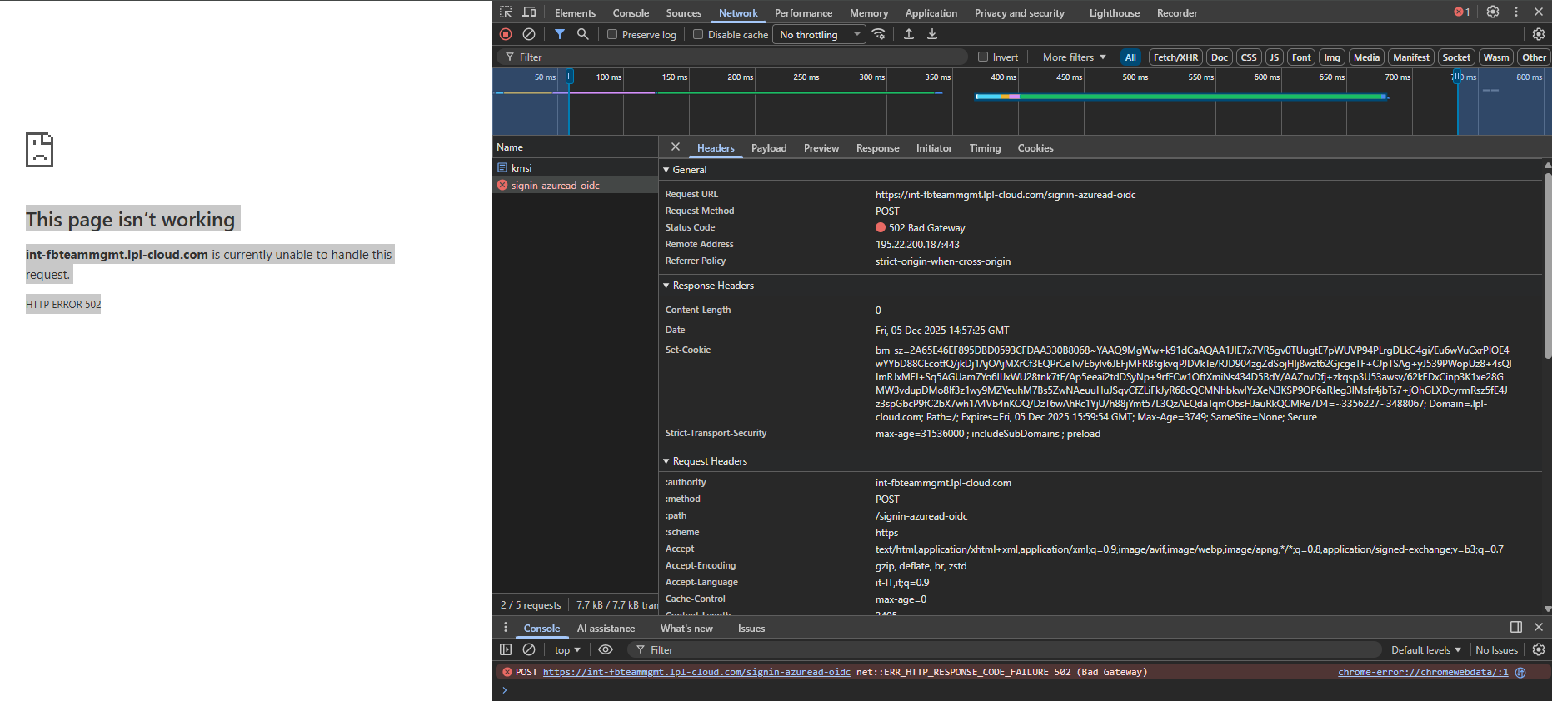Open the network search magnifier

583,34
